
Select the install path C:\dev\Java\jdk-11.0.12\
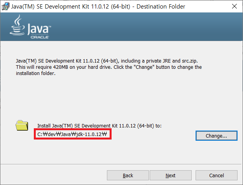pyautogui.click(x=72, y=134)
